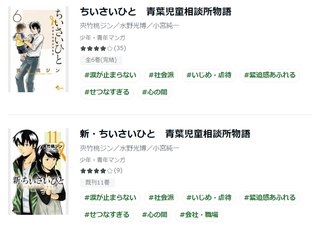Screen dimensions: 312x230
Task: Click the 全6巻(完結) badge
Action: point(101,60)
